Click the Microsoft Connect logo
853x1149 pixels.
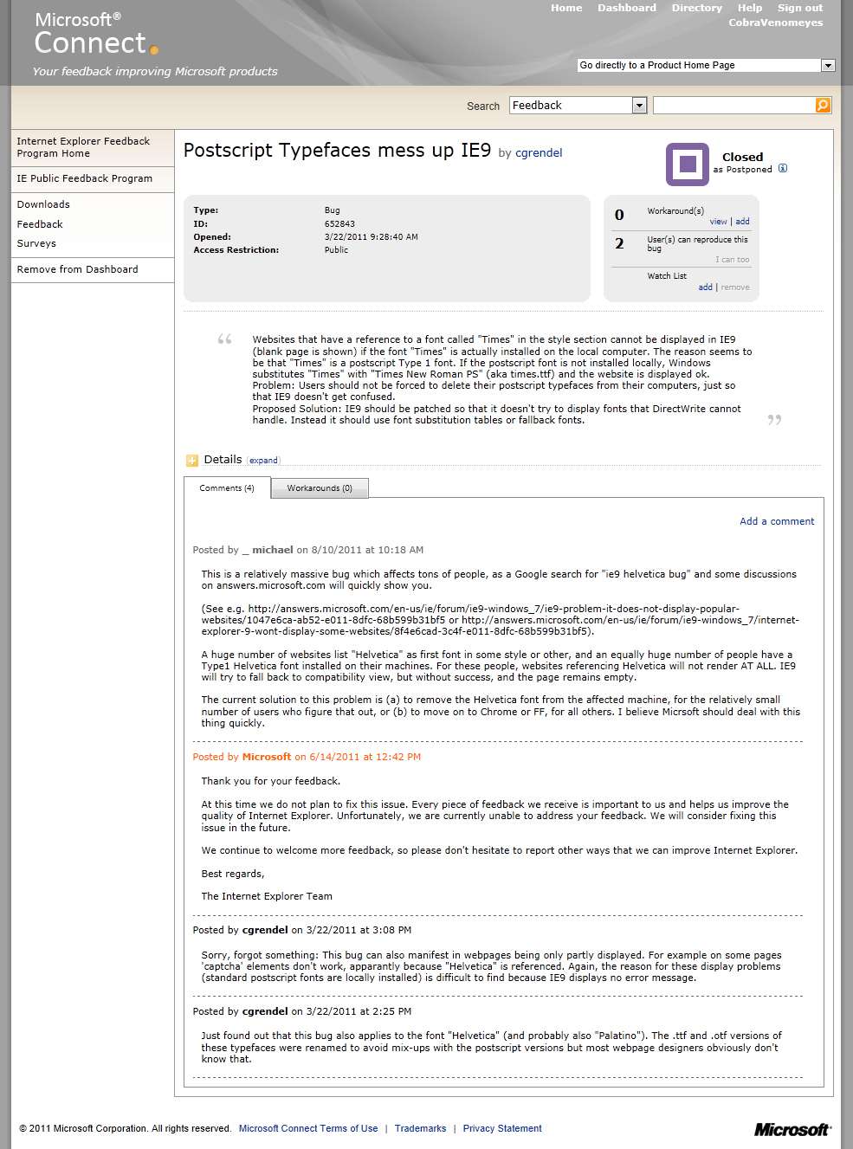click(x=96, y=35)
